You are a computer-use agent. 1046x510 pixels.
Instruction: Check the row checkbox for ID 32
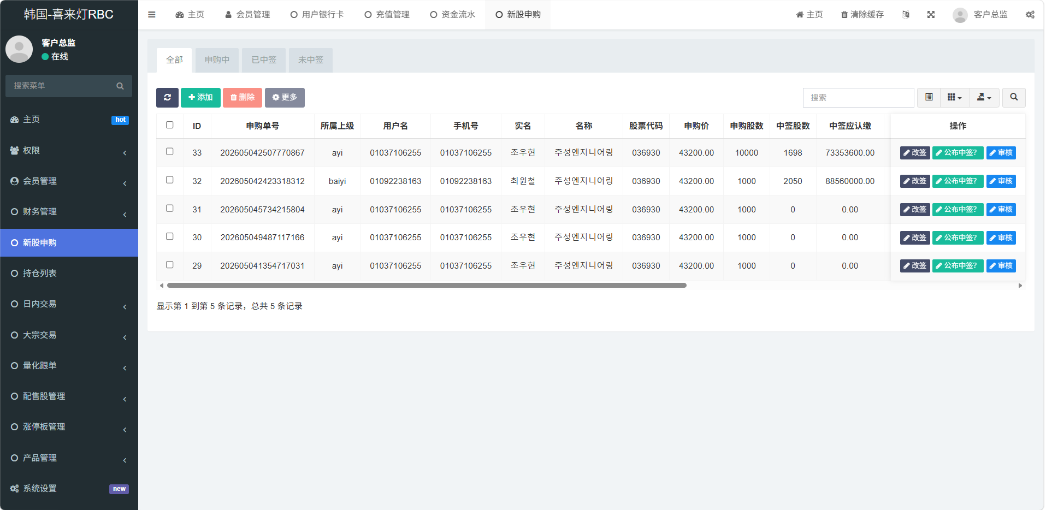pyautogui.click(x=170, y=180)
